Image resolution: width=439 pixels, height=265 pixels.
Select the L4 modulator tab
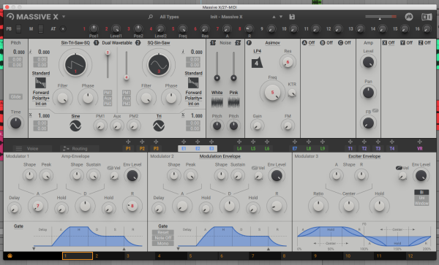point(239,148)
